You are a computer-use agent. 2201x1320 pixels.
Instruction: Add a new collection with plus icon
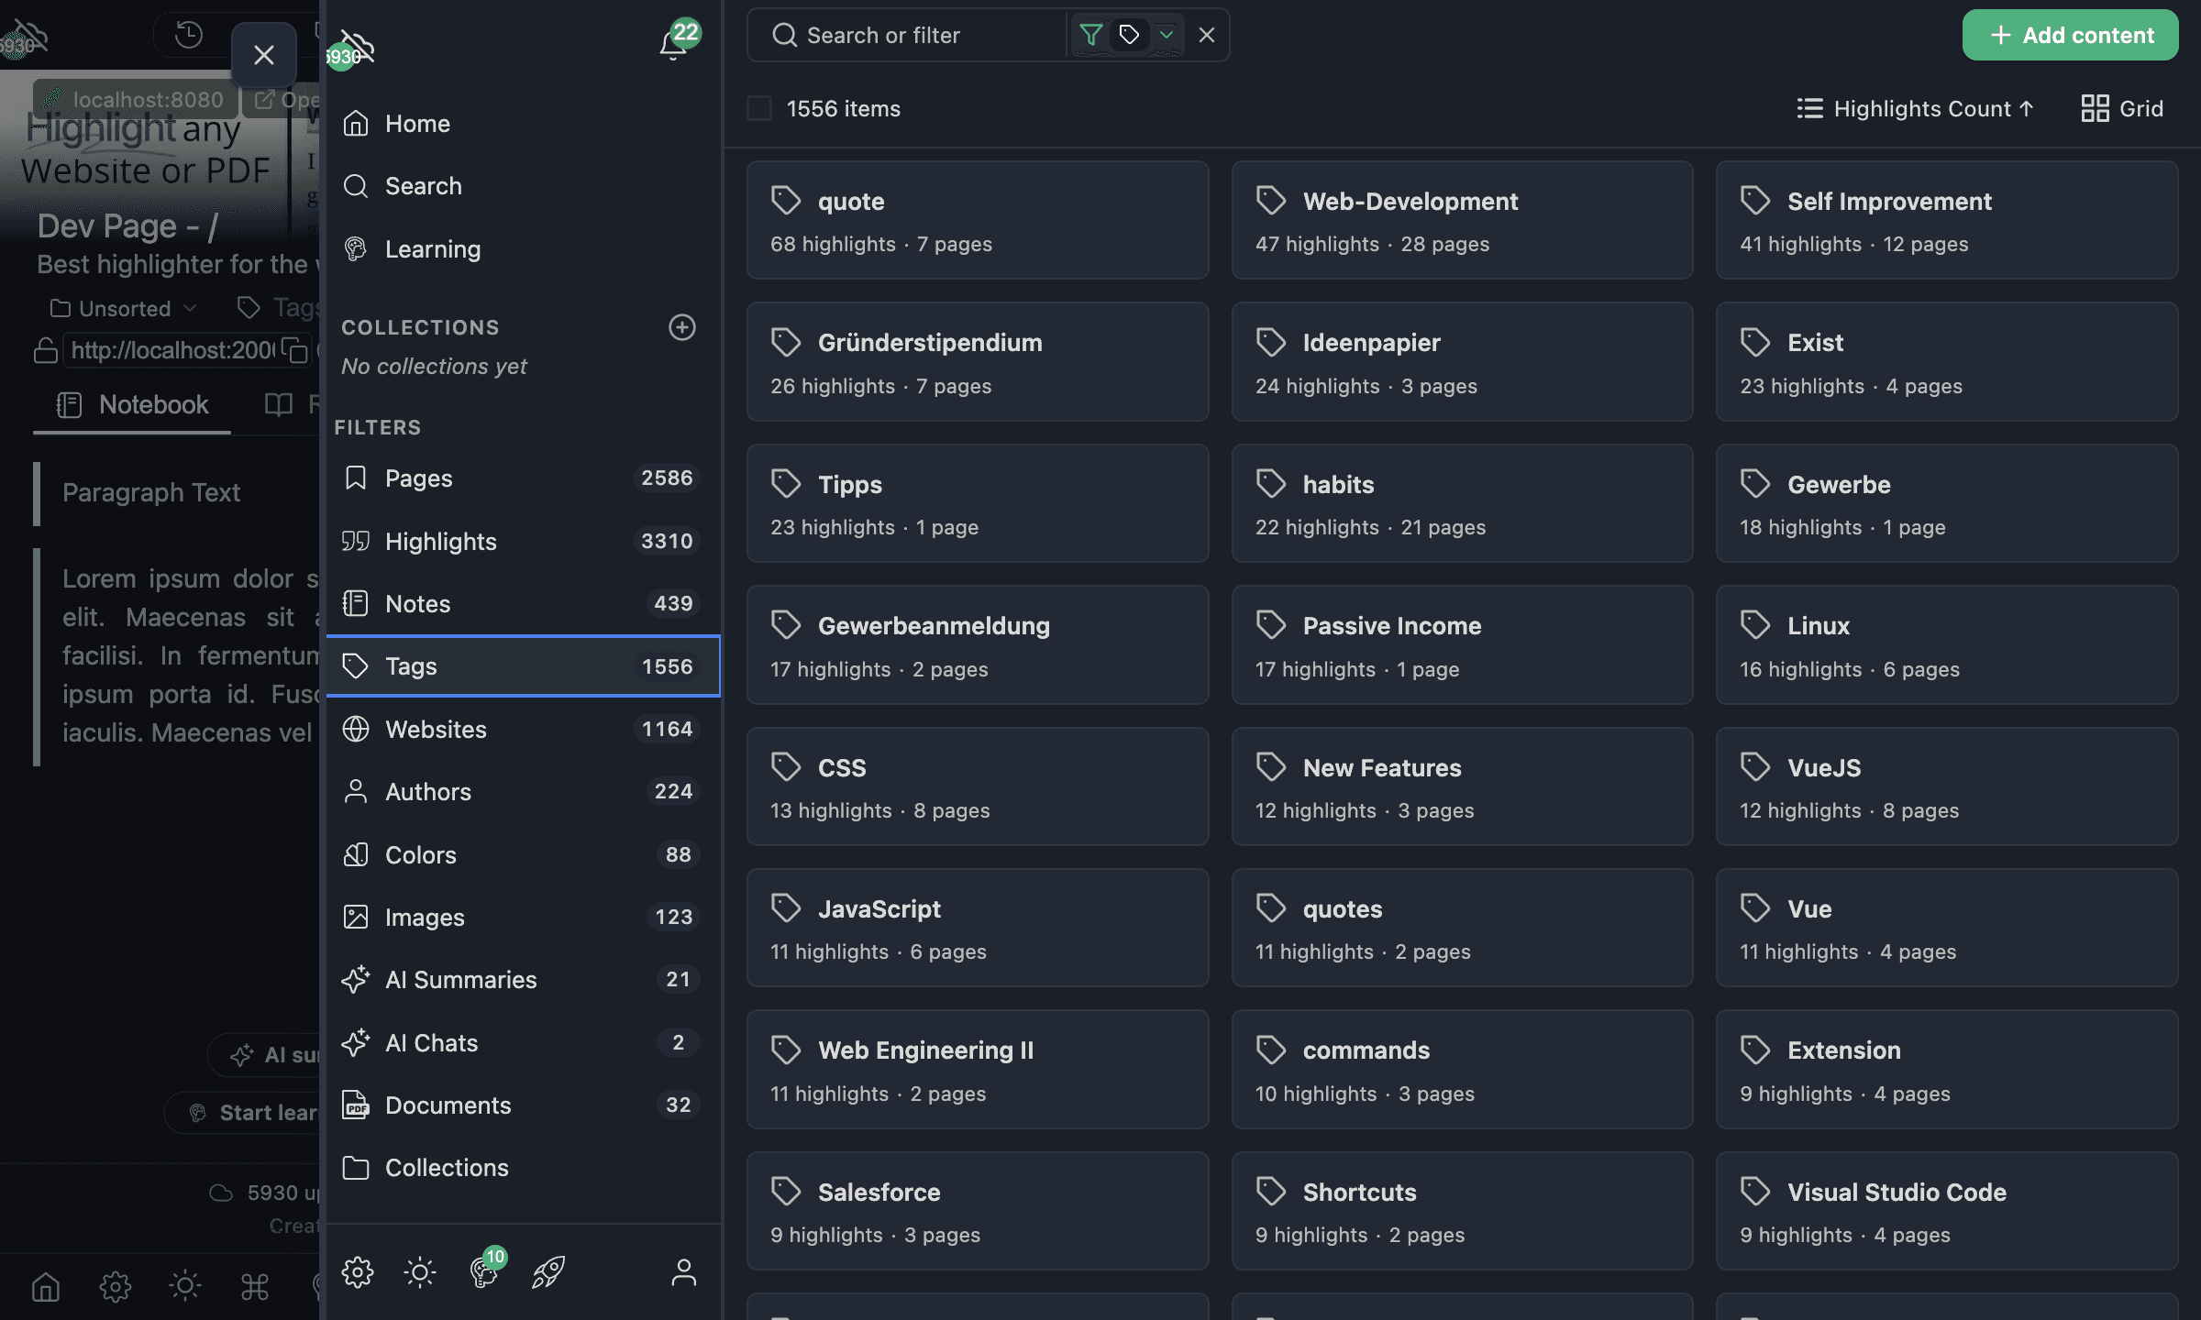point(682,327)
